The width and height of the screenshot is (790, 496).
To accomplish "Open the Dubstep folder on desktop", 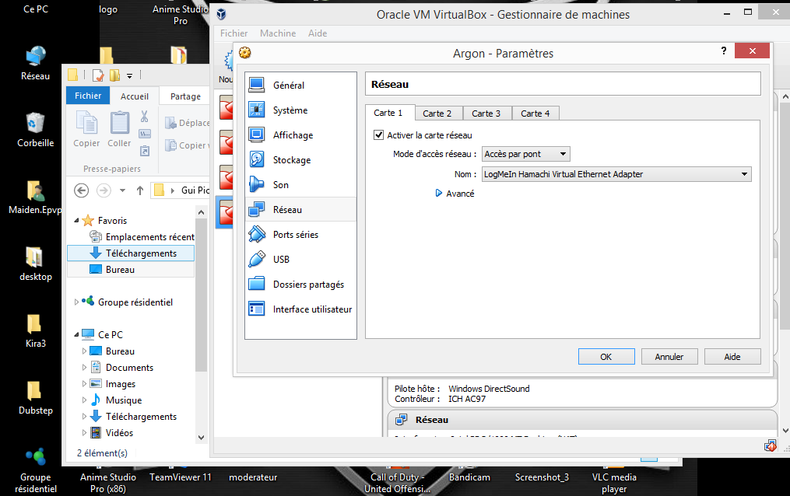I will pyautogui.click(x=35, y=397).
